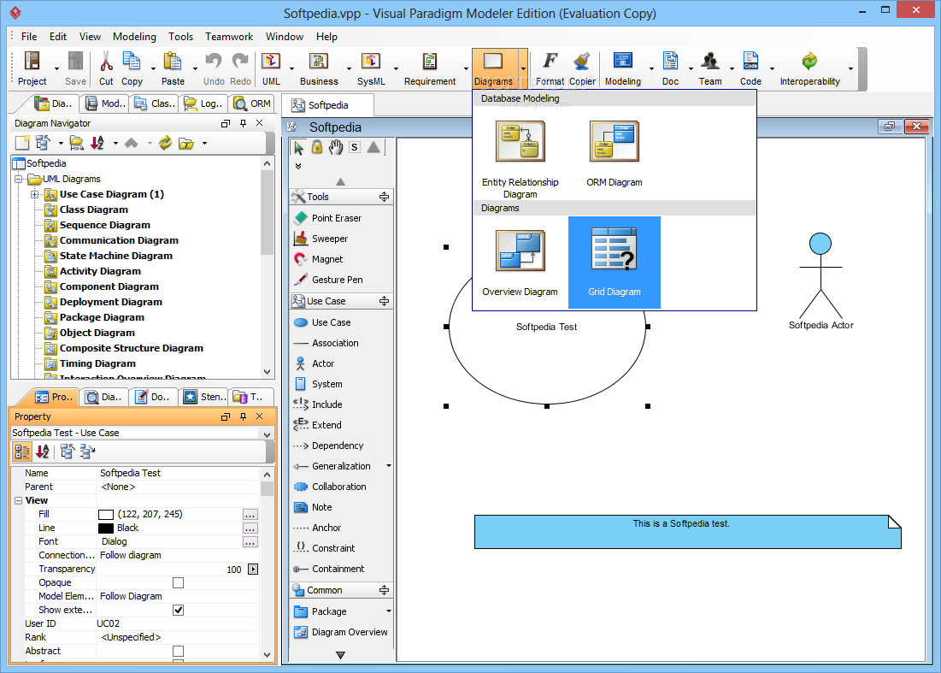Open the UML toolbar icon
The width and height of the screenshot is (941, 673).
(x=271, y=62)
